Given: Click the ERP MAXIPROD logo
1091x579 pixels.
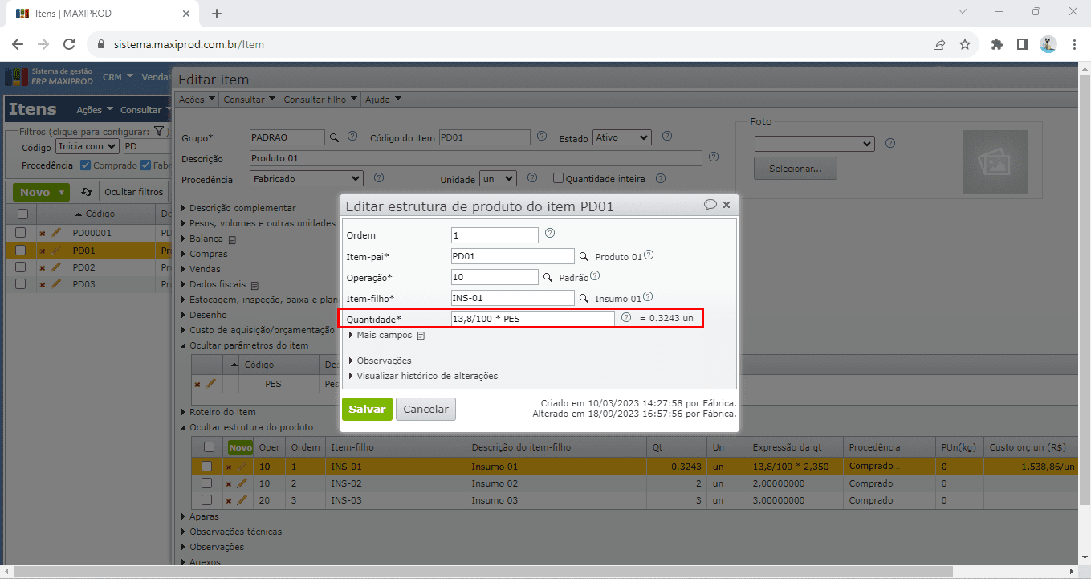Looking at the screenshot, I should point(49,77).
